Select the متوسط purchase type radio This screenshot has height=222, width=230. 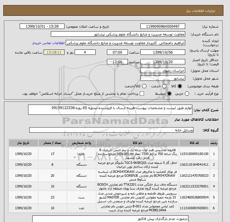[169, 94]
